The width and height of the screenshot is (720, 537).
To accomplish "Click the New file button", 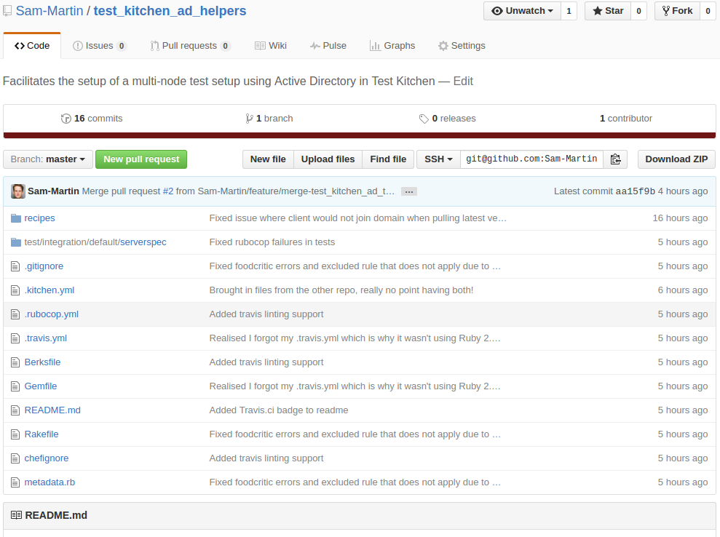I will [268, 159].
